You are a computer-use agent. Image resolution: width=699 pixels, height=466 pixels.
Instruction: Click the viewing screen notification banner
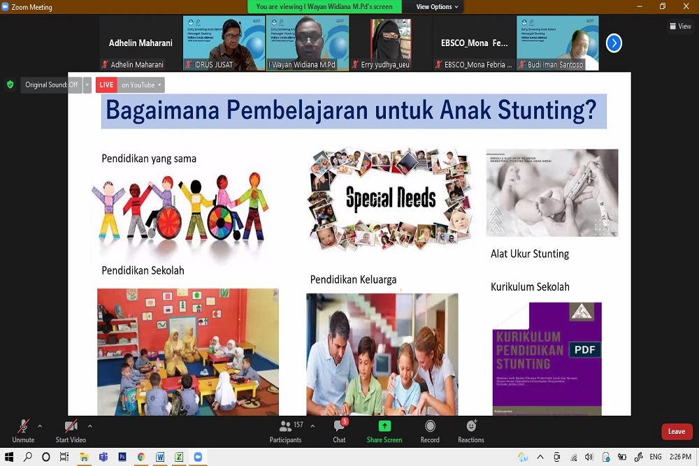click(324, 7)
